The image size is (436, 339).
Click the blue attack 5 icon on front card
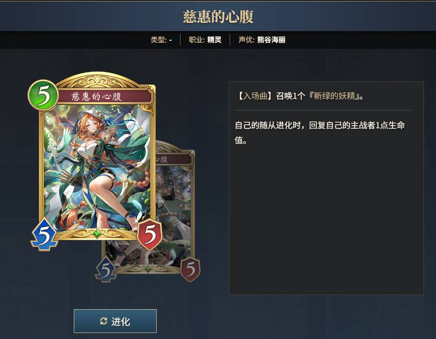[x=44, y=234]
